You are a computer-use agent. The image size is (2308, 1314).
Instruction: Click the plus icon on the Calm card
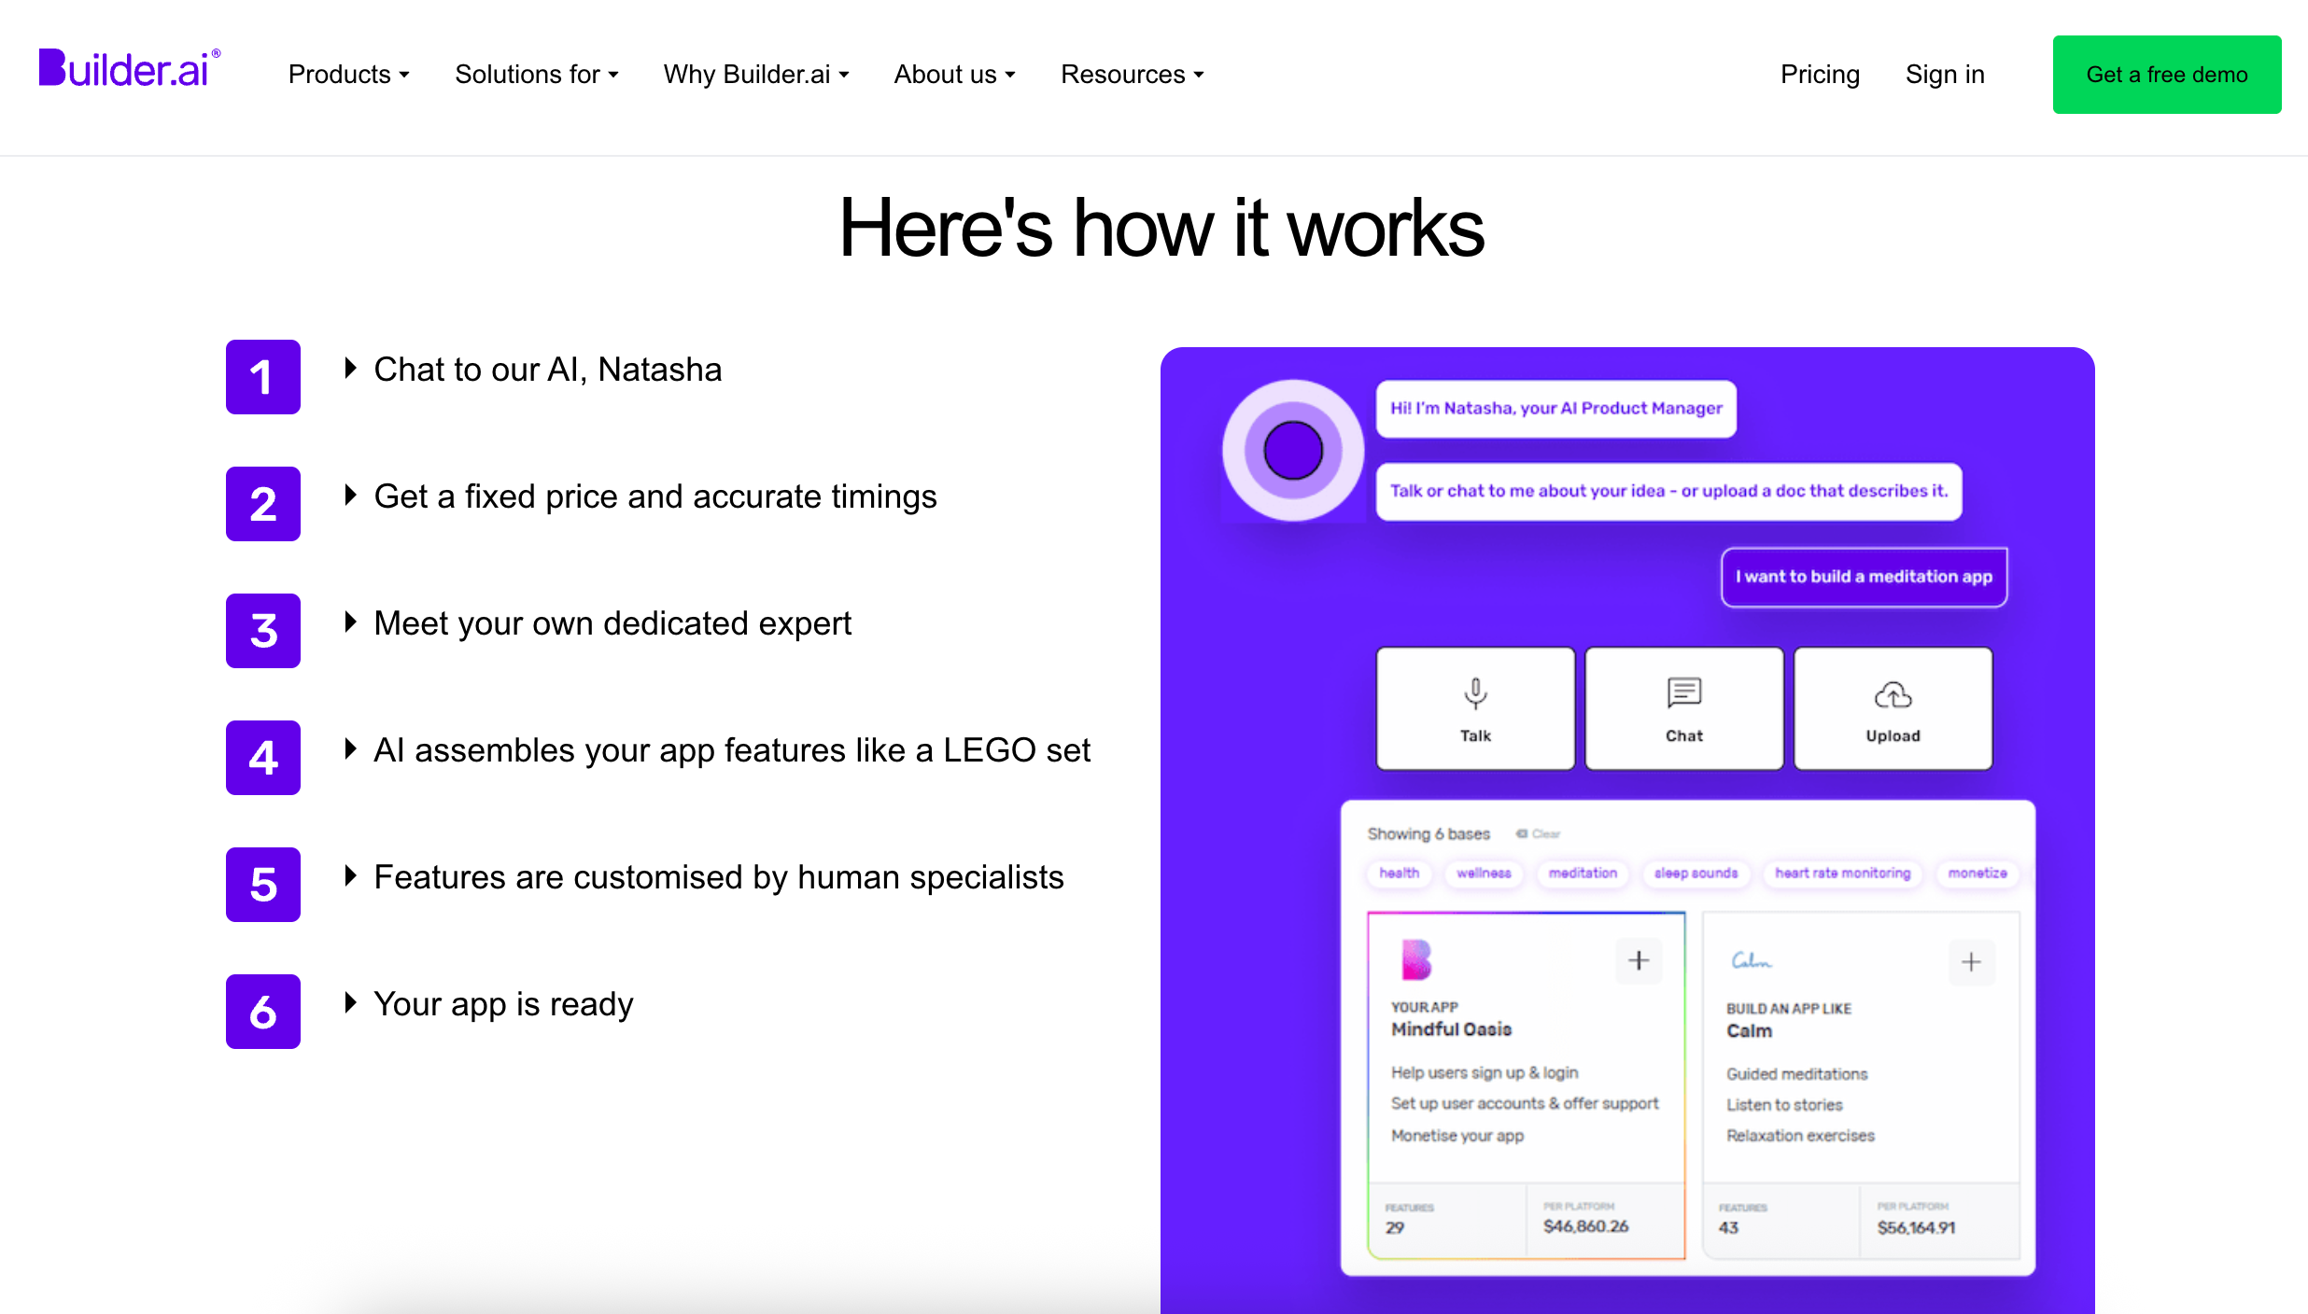[x=1971, y=961]
